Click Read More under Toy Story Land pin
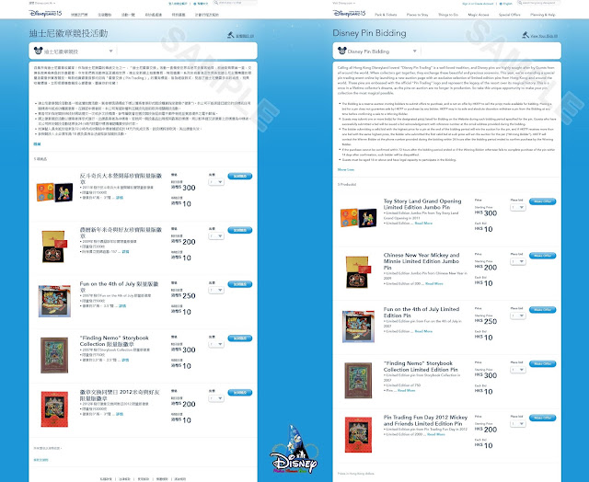The width and height of the screenshot is (589, 482). (x=423, y=224)
